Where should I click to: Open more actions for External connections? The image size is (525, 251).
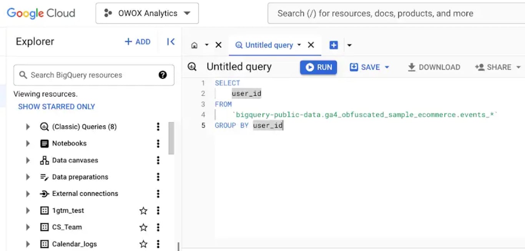pos(158,194)
